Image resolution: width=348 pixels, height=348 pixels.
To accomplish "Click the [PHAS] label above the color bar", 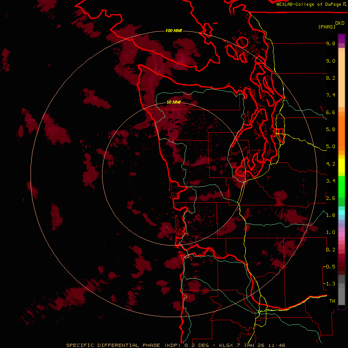I will click(x=327, y=27).
